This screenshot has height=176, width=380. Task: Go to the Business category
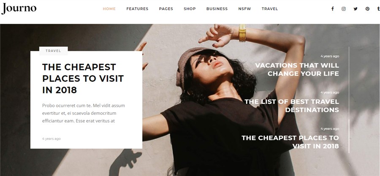217,9
